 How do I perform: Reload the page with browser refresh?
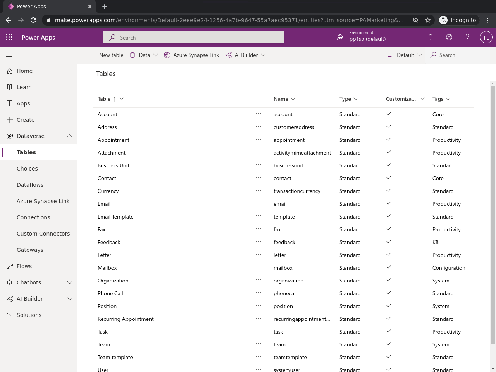pyautogui.click(x=33, y=20)
